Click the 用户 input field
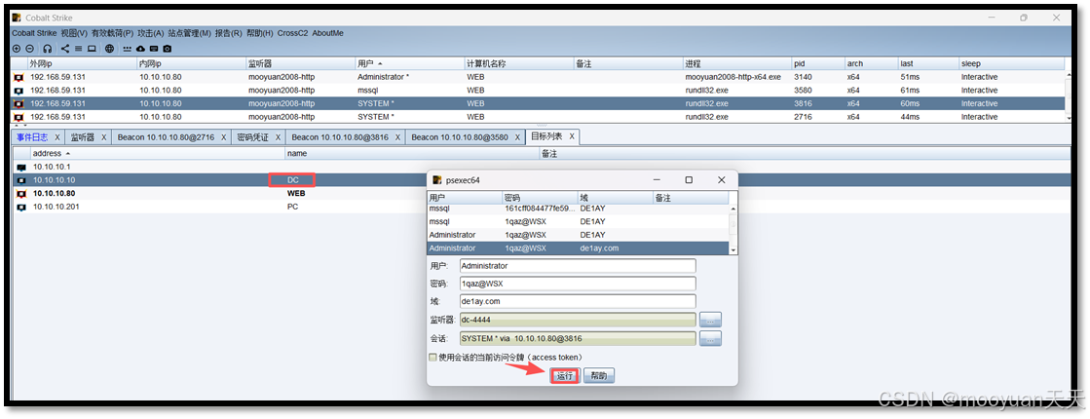Viewport: 1090px width, 419px height. click(577, 265)
